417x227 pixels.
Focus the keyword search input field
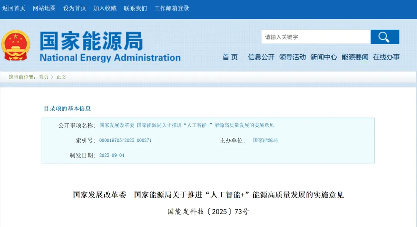(x=316, y=37)
